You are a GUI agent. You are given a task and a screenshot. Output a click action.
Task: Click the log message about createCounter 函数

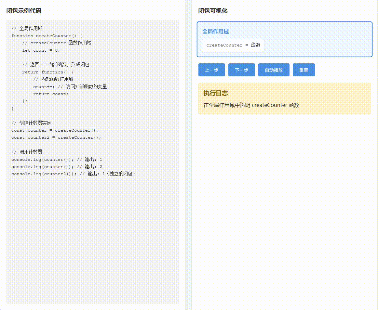coord(251,105)
